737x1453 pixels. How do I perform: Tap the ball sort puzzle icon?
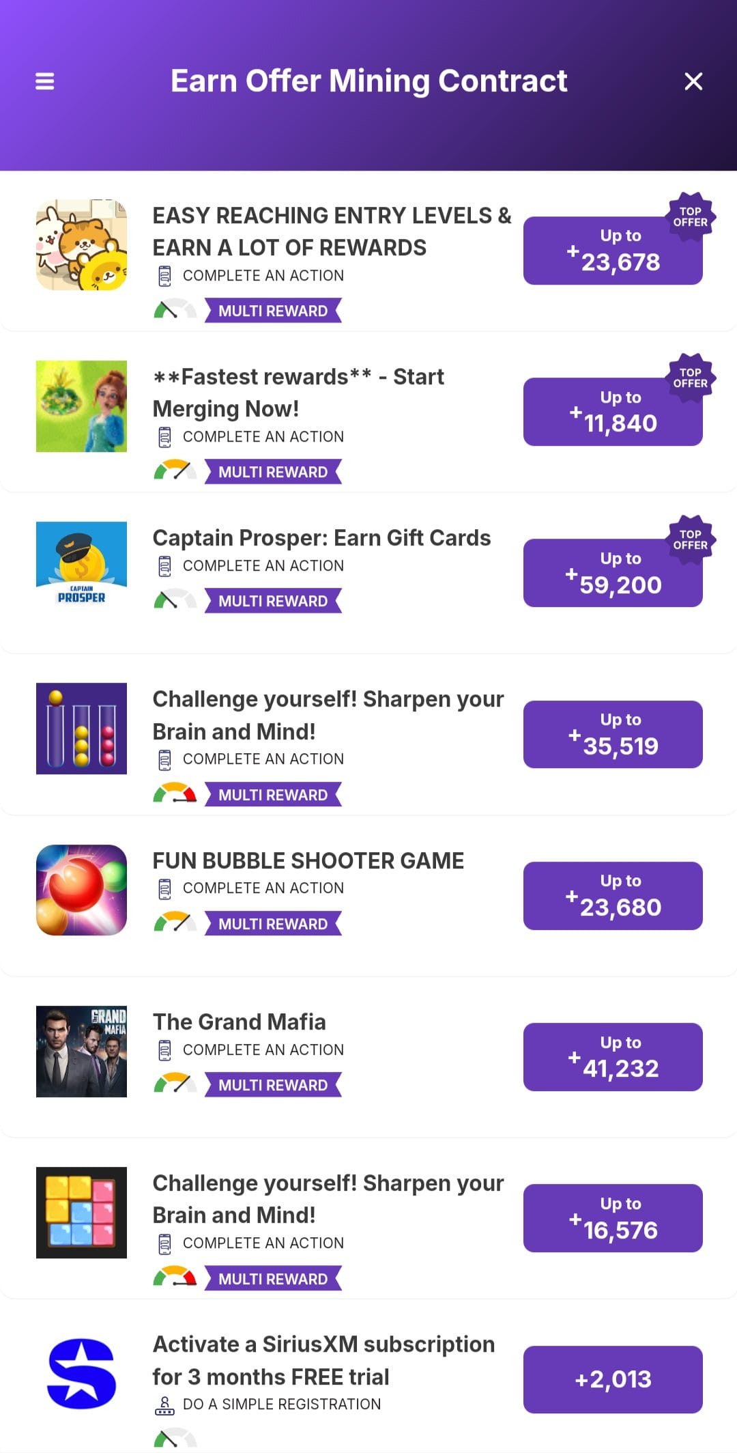pyautogui.click(x=81, y=729)
